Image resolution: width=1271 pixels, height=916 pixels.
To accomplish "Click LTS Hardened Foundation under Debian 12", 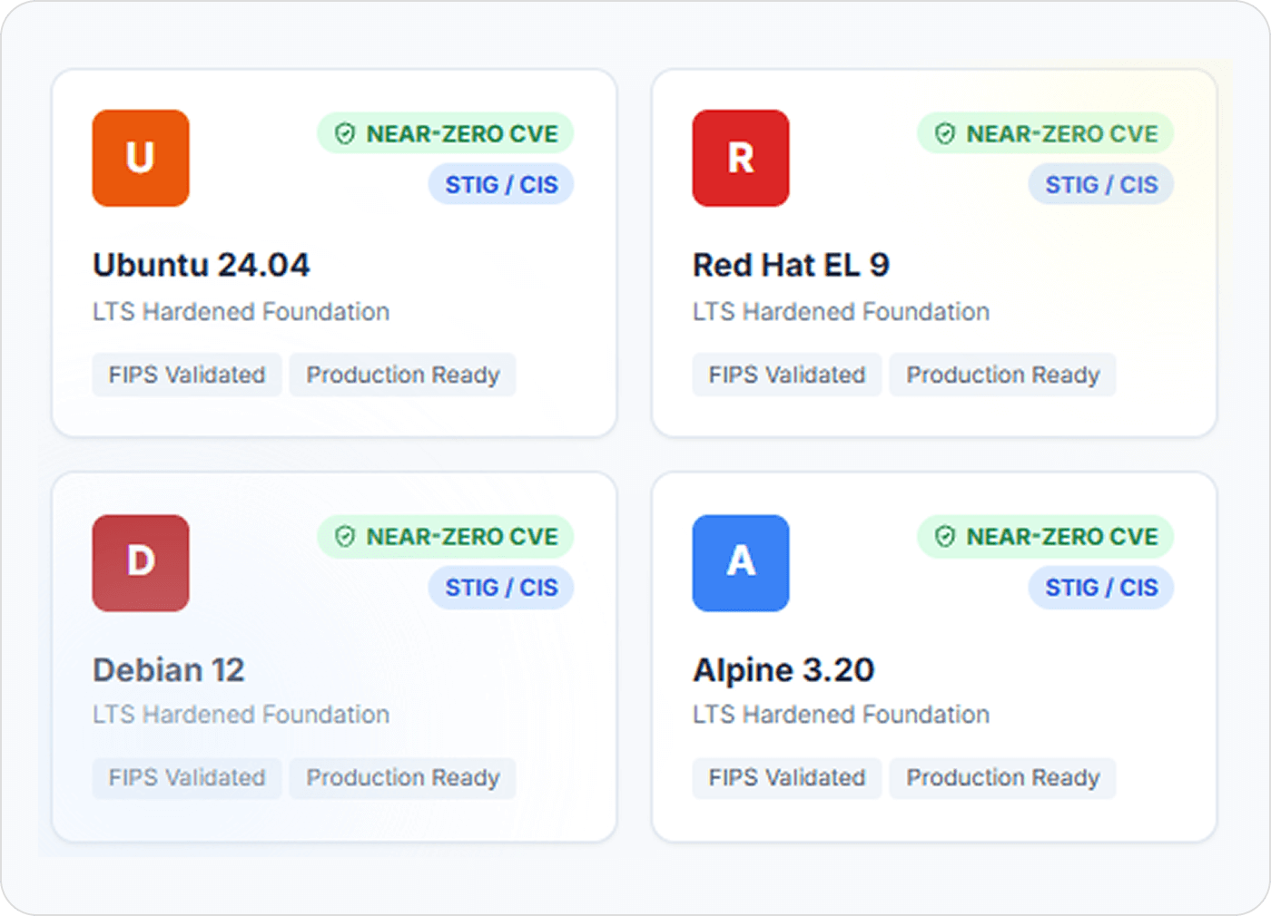I will 241,715.
